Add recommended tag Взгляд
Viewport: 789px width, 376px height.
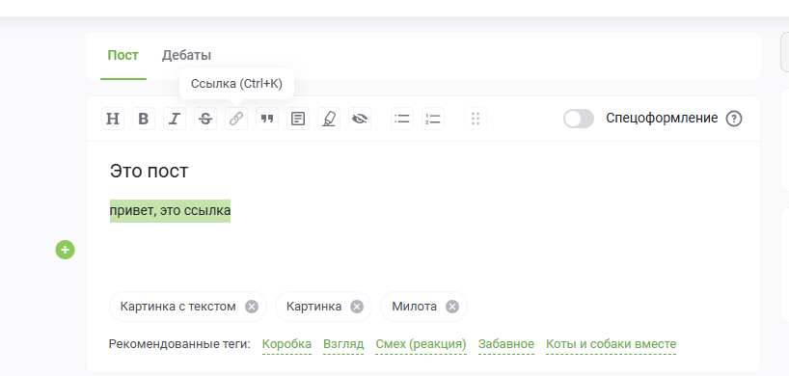[x=343, y=344]
